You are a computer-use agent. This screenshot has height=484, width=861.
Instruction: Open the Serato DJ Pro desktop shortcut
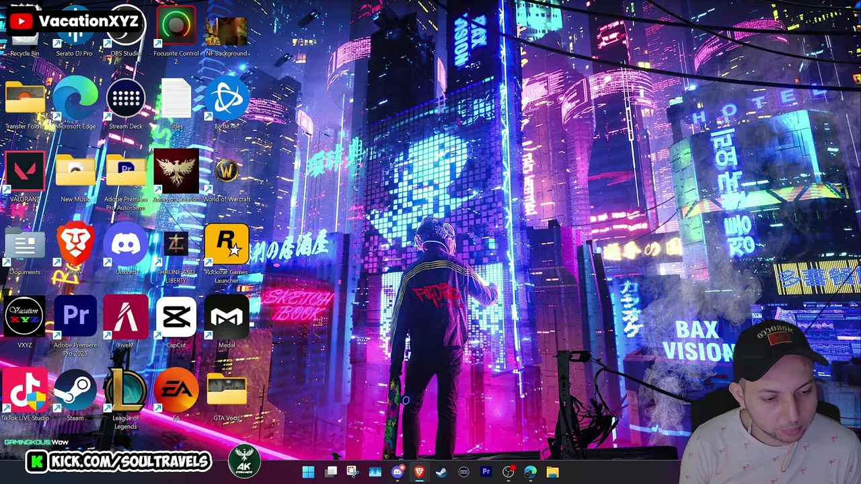pyautogui.click(x=75, y=30)
